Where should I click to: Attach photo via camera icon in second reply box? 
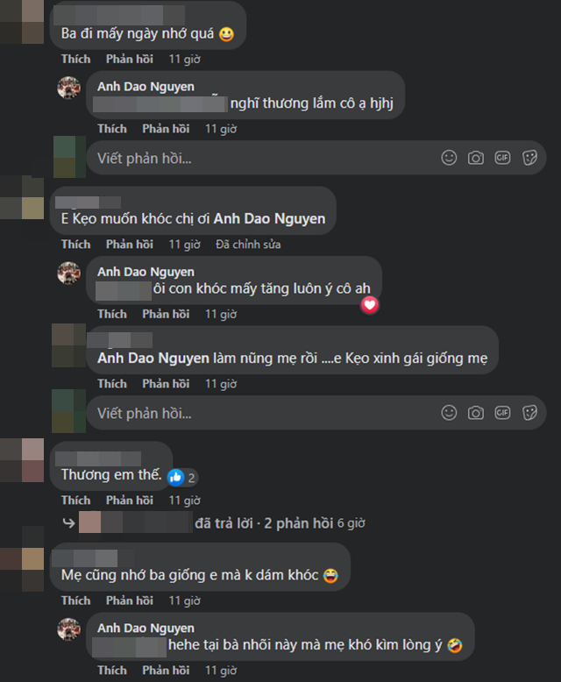click(x=476, y=412)
